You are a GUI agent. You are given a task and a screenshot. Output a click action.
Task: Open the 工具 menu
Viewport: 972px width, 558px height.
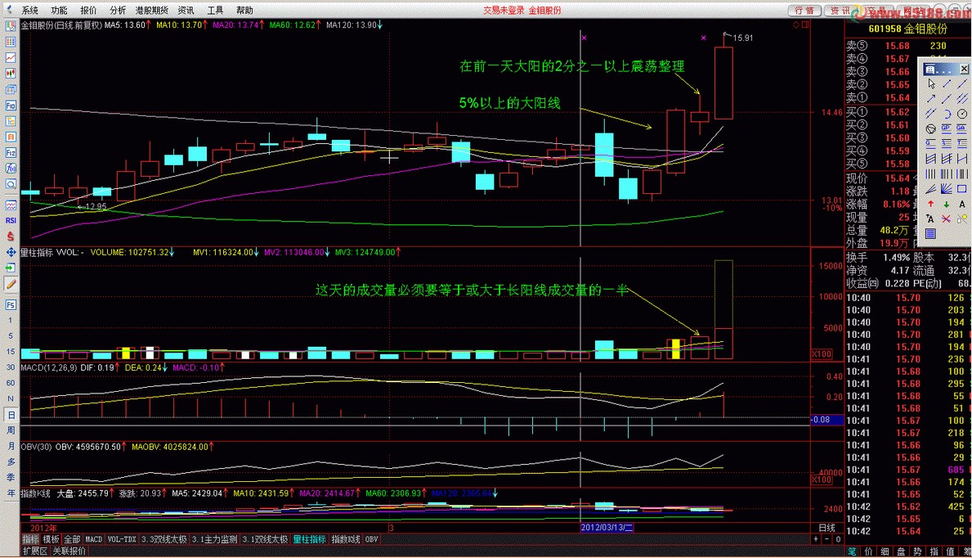[x=215, y=11]
